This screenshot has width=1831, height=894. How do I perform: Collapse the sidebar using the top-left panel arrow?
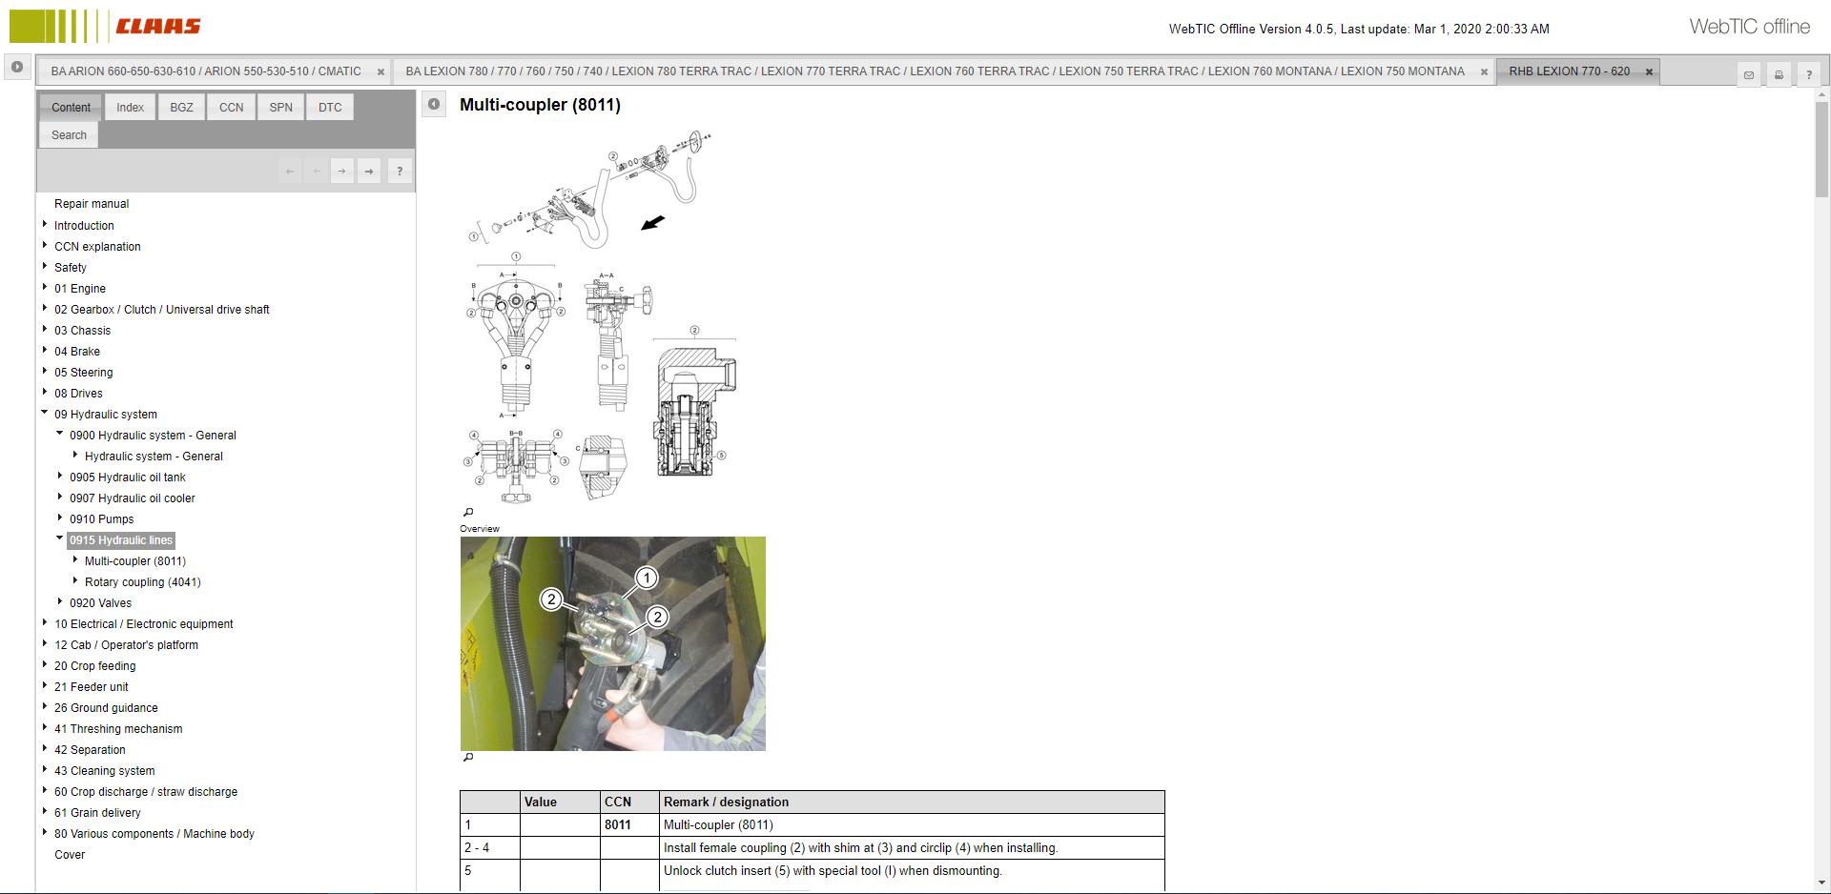click(16, 67)
